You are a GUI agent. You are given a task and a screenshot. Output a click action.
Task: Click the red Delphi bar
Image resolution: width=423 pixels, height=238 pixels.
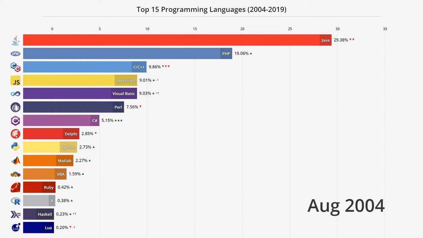[51, 134]
